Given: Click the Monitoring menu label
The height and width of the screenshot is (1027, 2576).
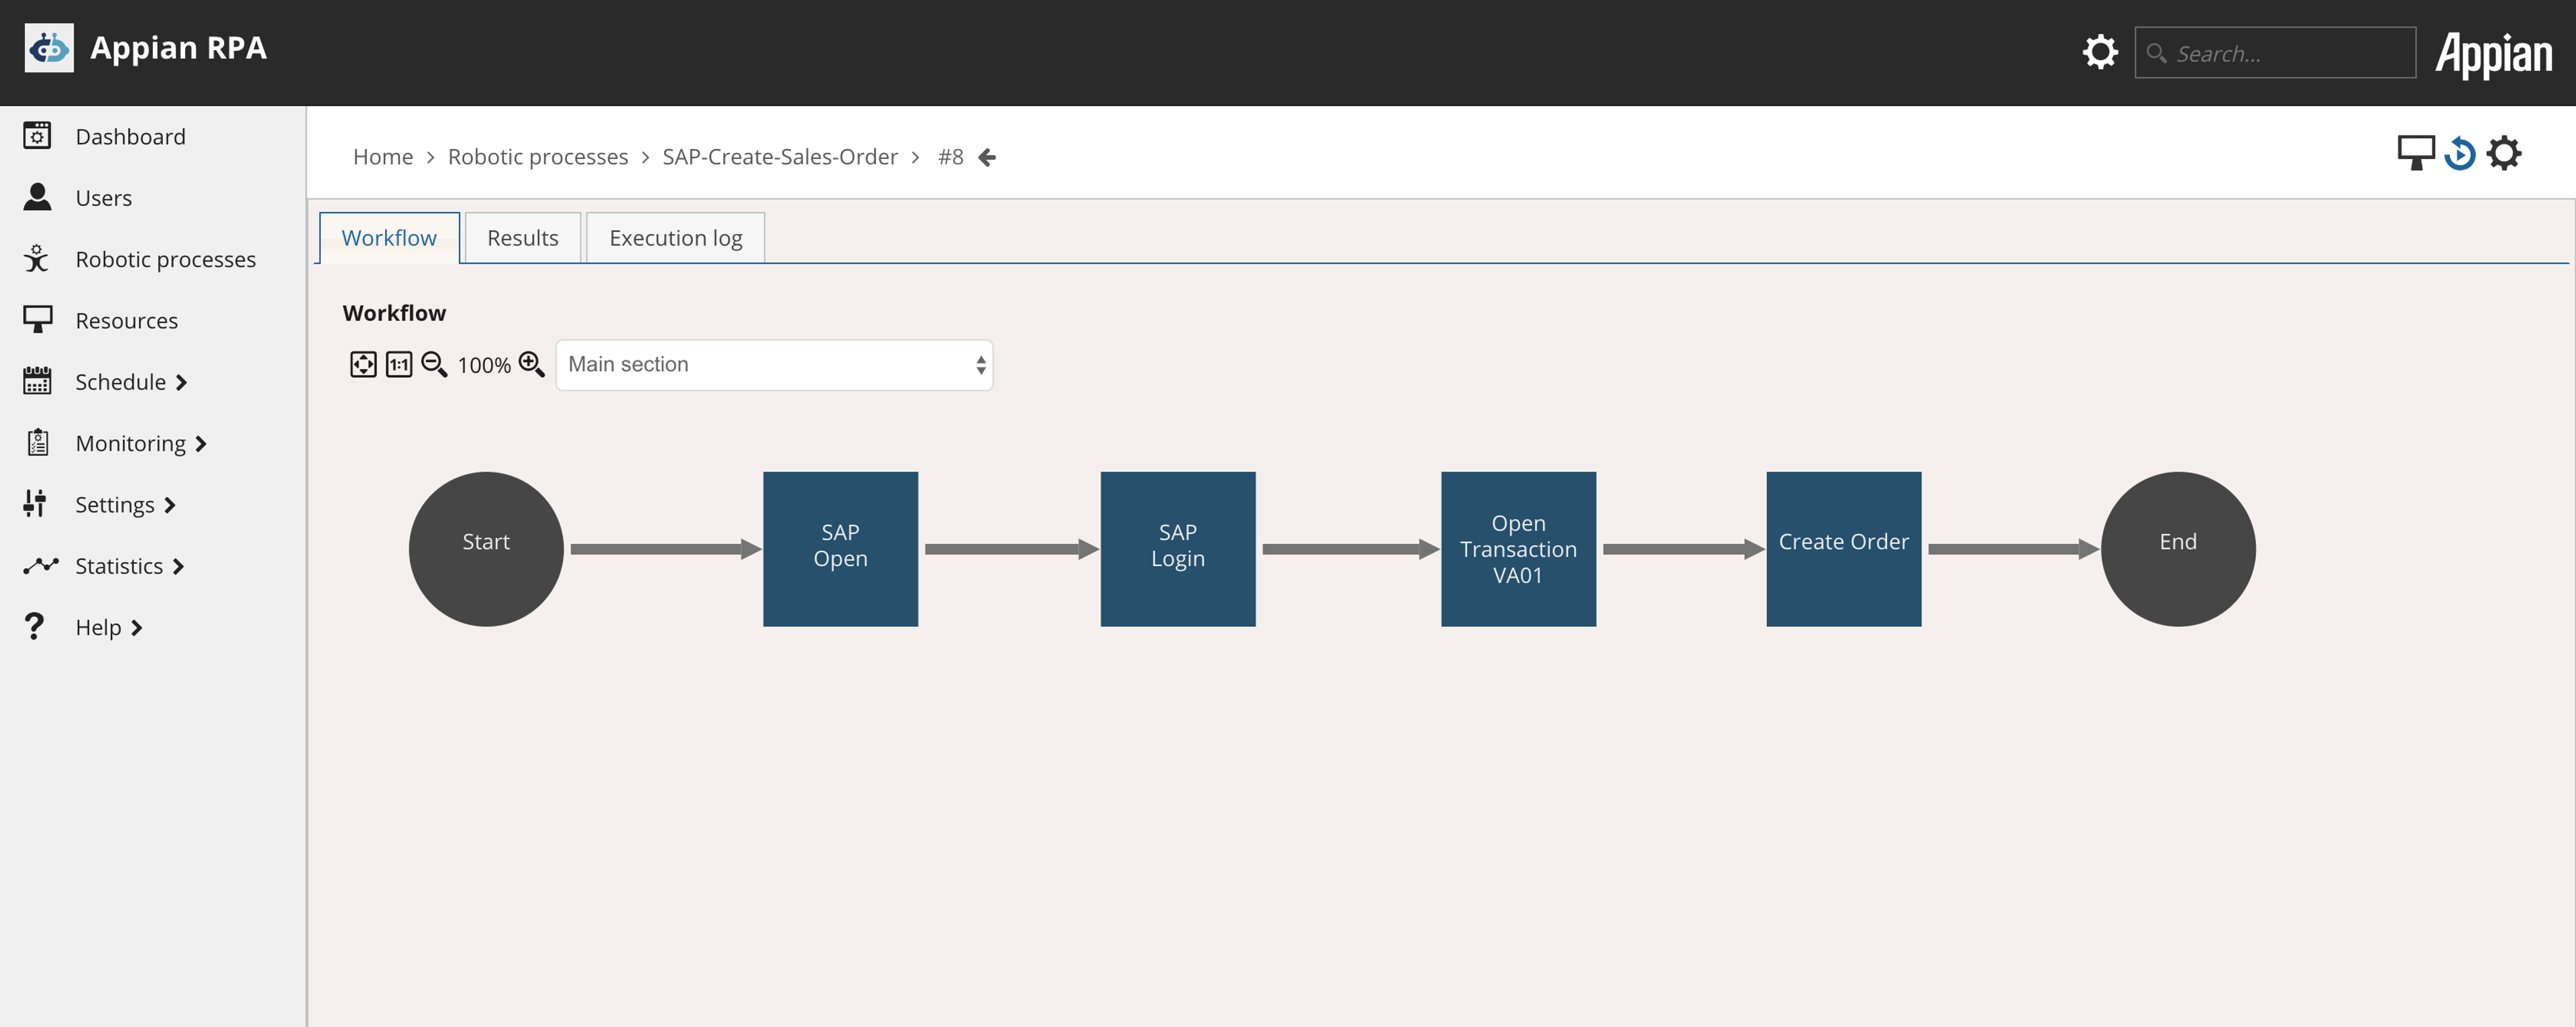Looking at the screenshot, I should point(131,443).
